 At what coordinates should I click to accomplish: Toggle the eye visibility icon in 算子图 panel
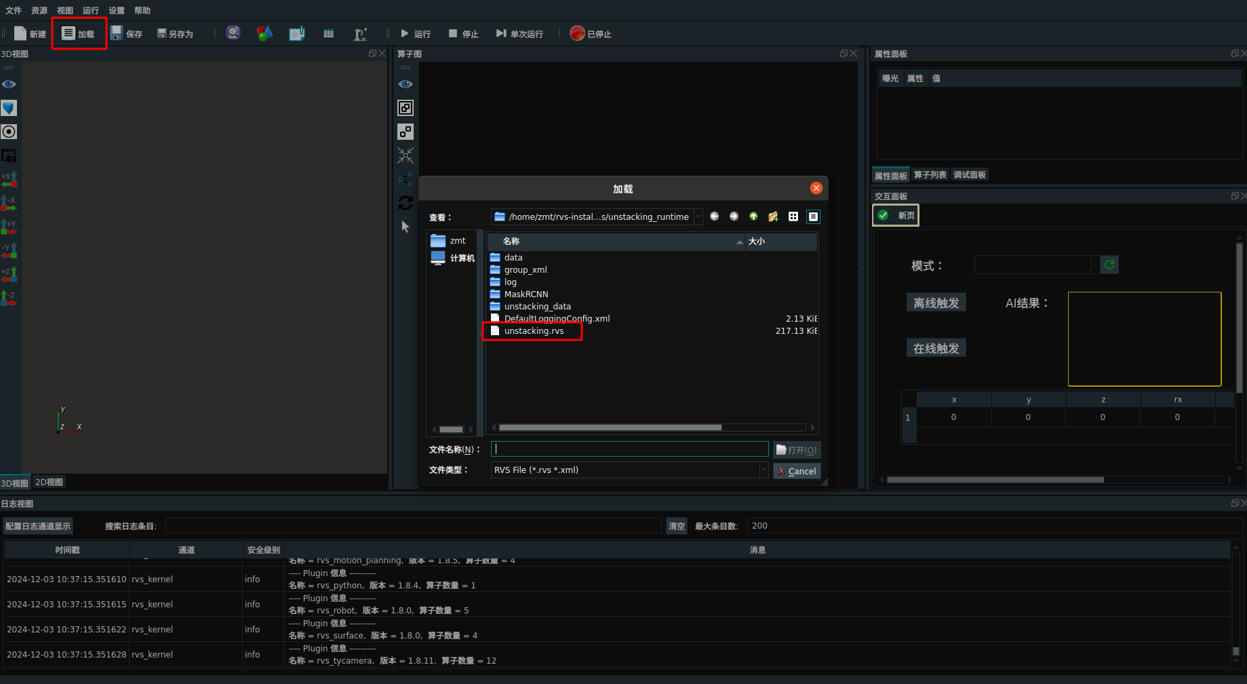405,84
